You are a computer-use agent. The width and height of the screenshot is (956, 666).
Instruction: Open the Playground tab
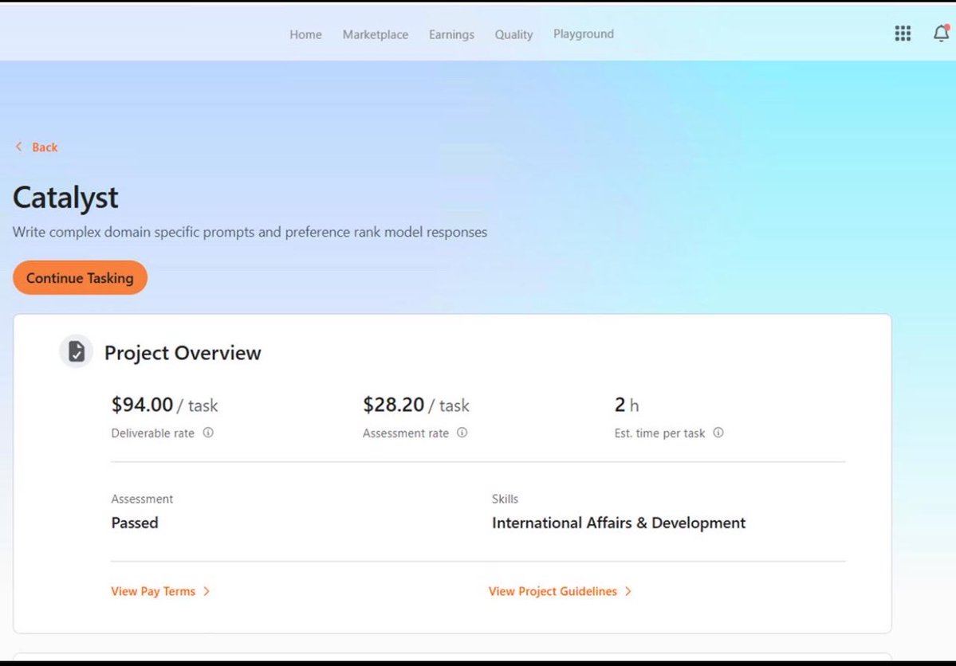[584, 34]
